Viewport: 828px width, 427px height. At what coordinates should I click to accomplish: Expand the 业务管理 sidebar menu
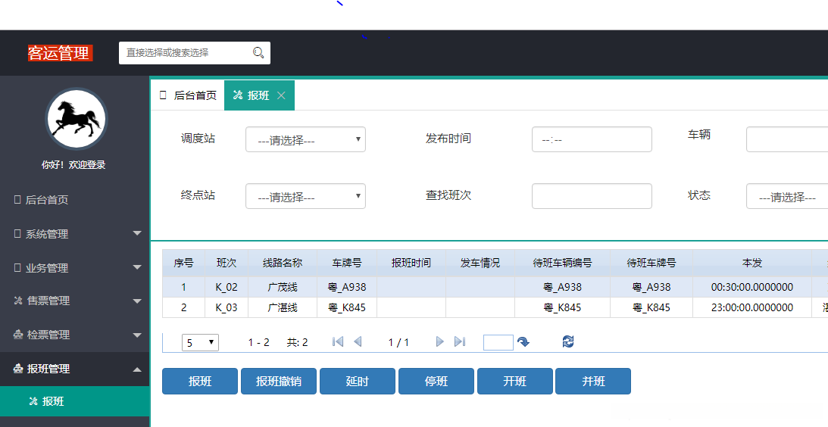[x=75, y=267]
